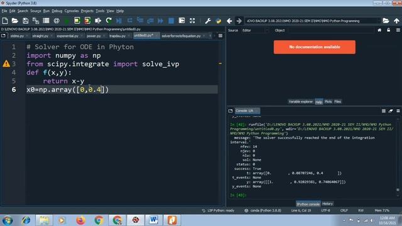Focus the Object input field
402x226 pixels.
pos(331,30)
